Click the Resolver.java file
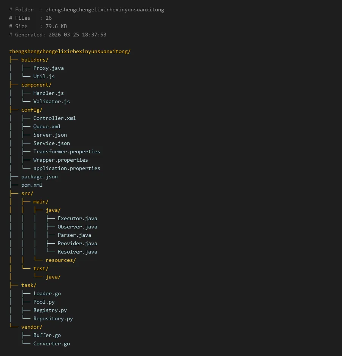Screen dimensions: 342x356 click(77, 252)
